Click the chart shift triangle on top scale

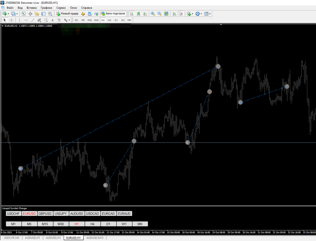click(221, 25)
